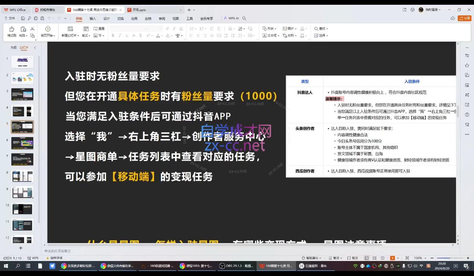Viewport: 474px width, 276px height.
Task: Switch to the Design (设计) ribbon tab
Action: tap(107, 18)
